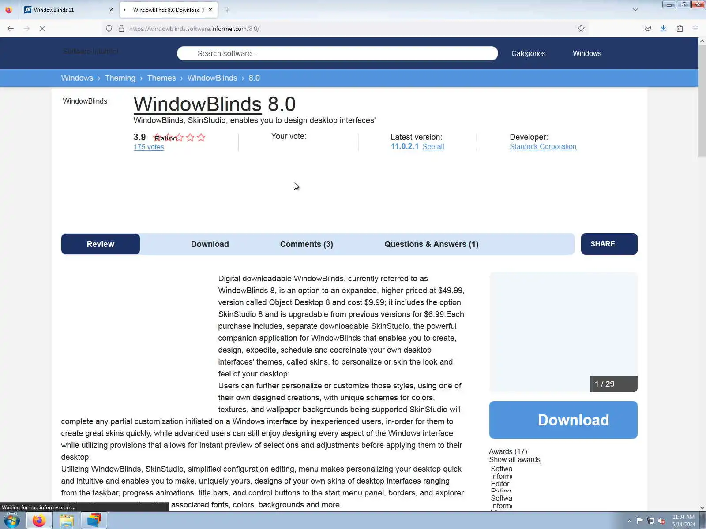List all tabs dropdown arrow
Screen dimensions: 706x529
pos(635,10)
